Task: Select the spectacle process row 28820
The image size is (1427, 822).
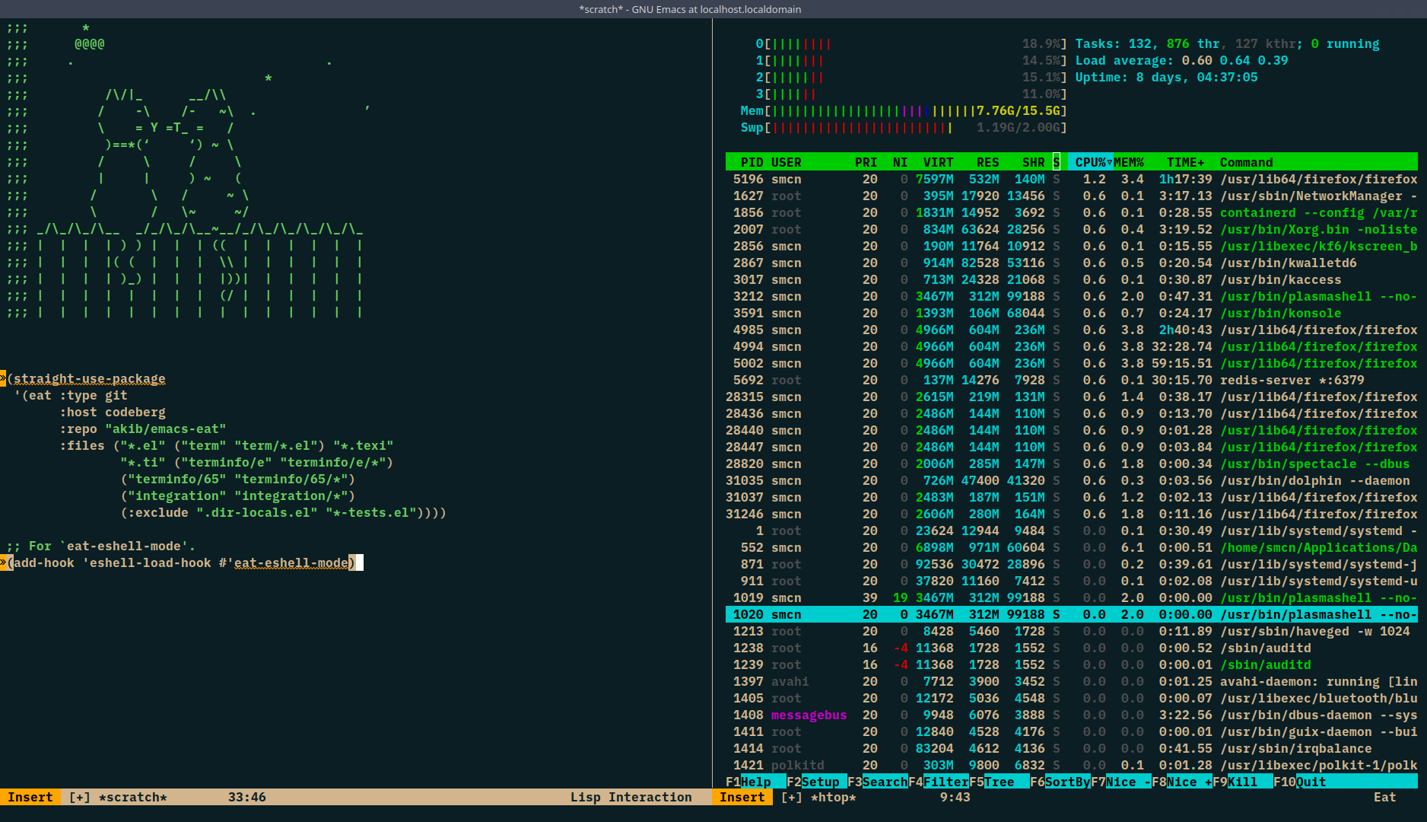Action: click(x=1072, y=464)
